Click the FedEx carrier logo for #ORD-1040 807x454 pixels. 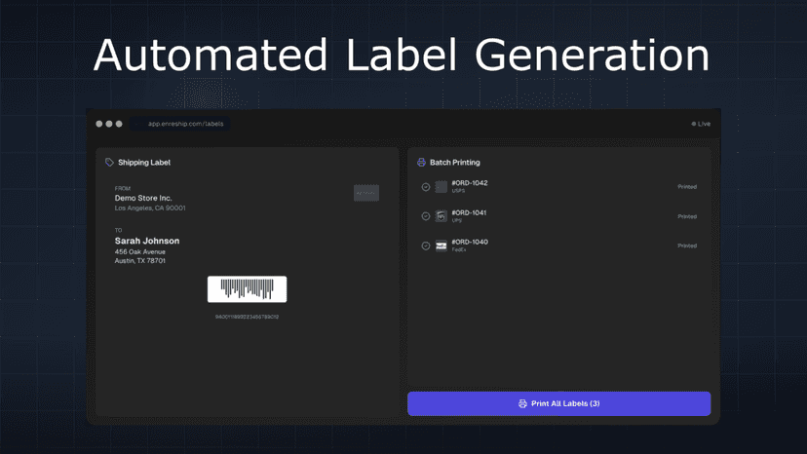pyautogui.click(x=442, y=246)
